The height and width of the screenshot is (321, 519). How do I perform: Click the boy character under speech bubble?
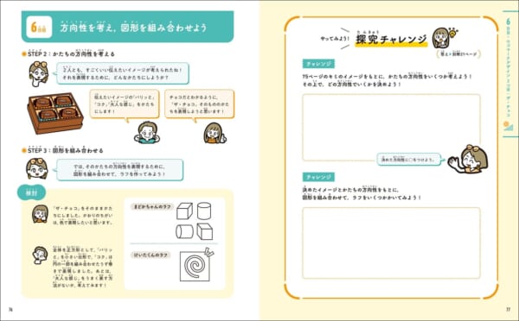147,132
